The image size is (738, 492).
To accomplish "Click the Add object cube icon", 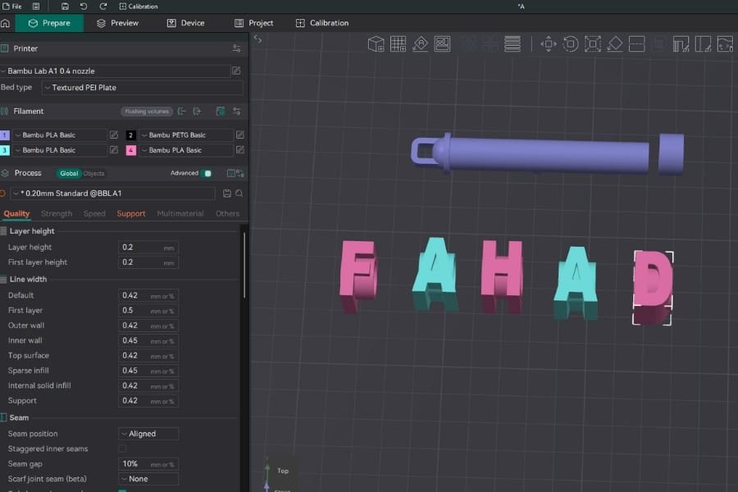I will (376, 44).
